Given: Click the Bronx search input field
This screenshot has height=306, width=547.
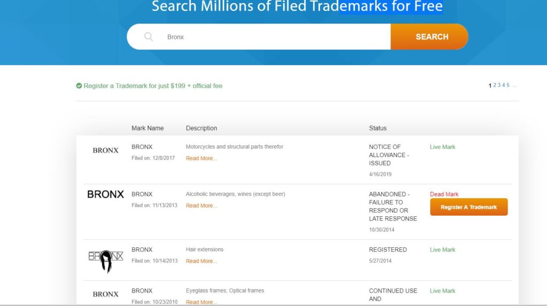Looking at the screenshot, I should 259,37.
